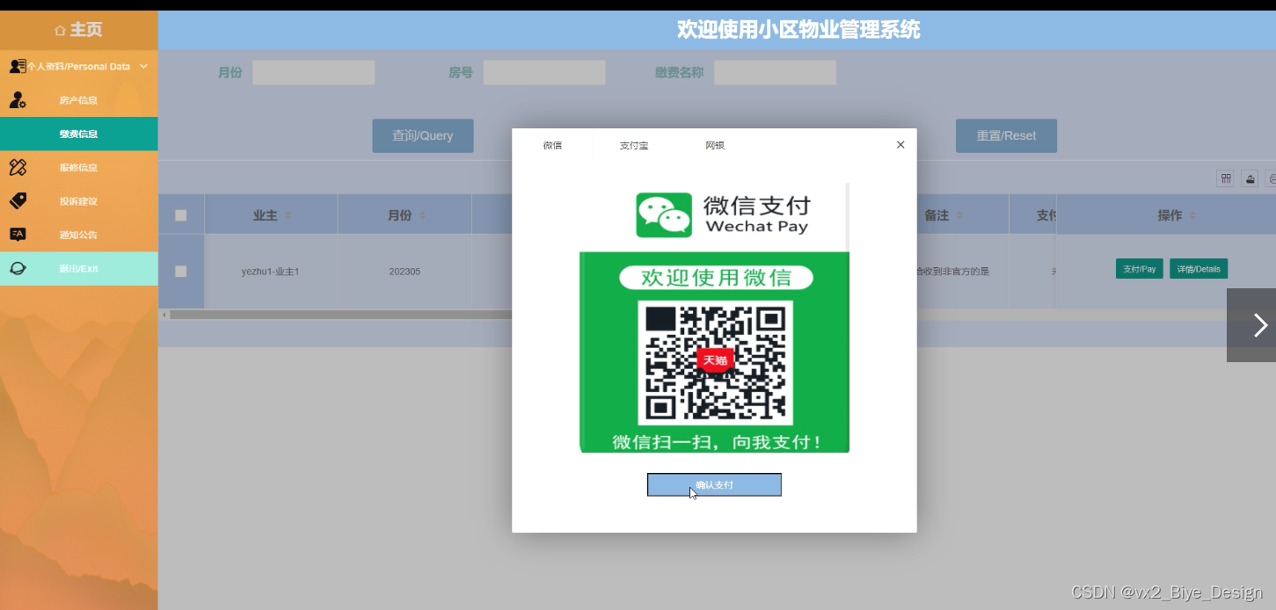Image resolution: width=1276 pixels, height=610 pixels.
Task: Sort by the 业主 column arrows
Action: tap(288, 215)
